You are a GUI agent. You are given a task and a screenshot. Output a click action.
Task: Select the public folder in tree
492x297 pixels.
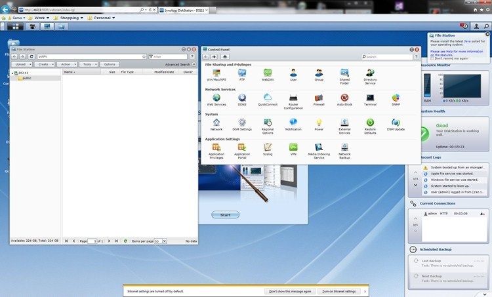coord(27,78)
